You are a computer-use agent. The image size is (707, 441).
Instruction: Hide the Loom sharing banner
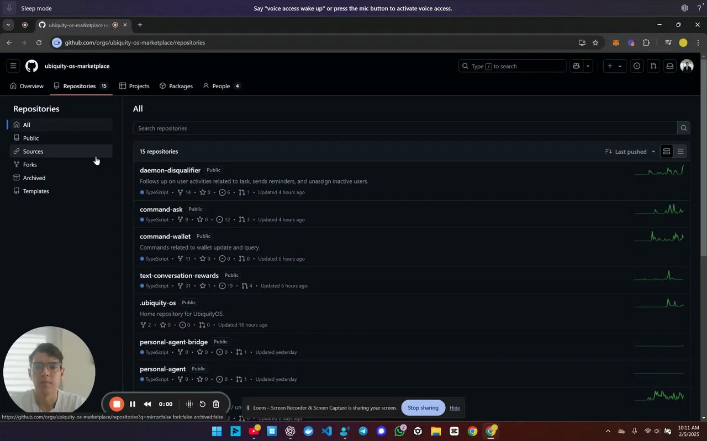click(x=455, y=408)
